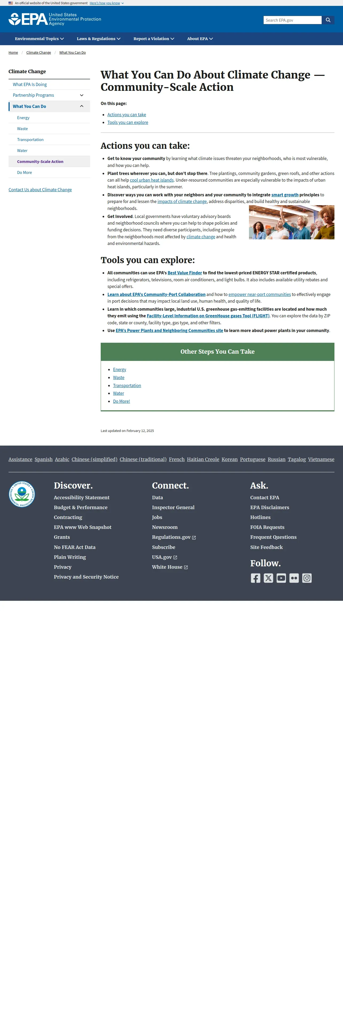Open EPA YouTube icon
The width and height of the screenshot is (343, 1029).
coord(281,578)
